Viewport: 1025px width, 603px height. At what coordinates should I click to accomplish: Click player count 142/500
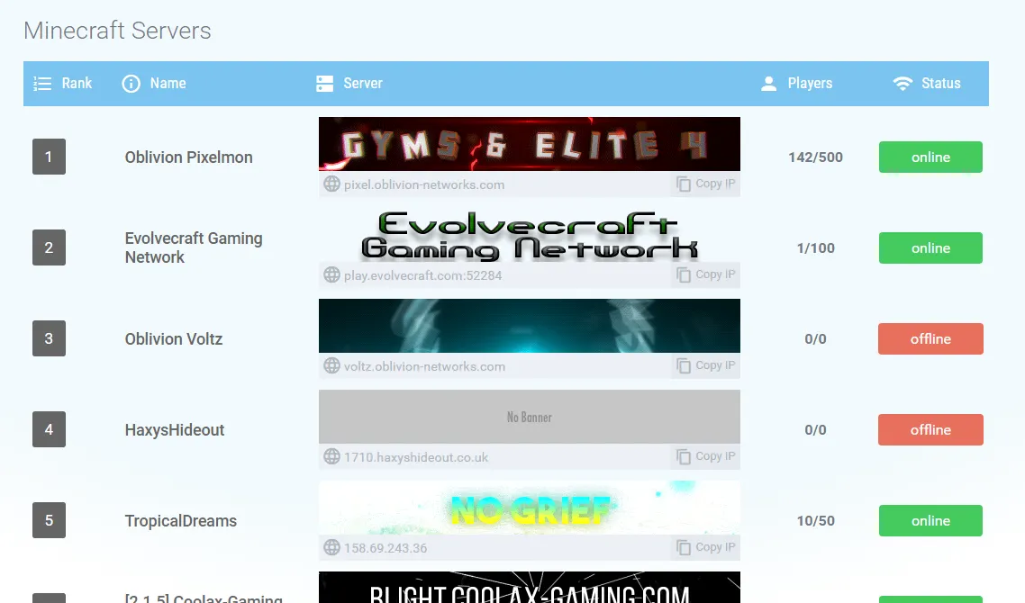[815, 157]
